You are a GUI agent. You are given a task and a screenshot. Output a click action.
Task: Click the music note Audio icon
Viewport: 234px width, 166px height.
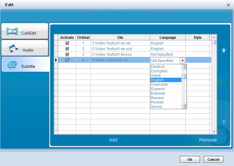point(13,48)
